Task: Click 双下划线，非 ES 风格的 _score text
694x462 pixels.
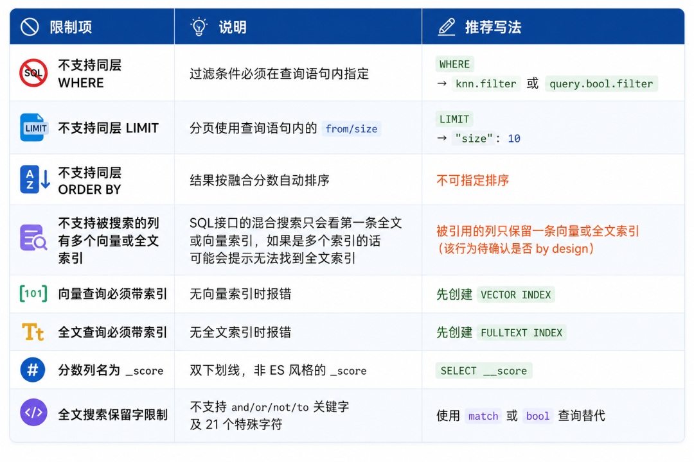Action: coord(278,370)
